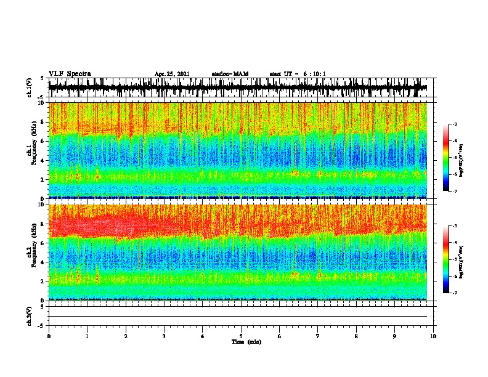Click the "VLF Spectra" plot title

click(x=70, y=74)
